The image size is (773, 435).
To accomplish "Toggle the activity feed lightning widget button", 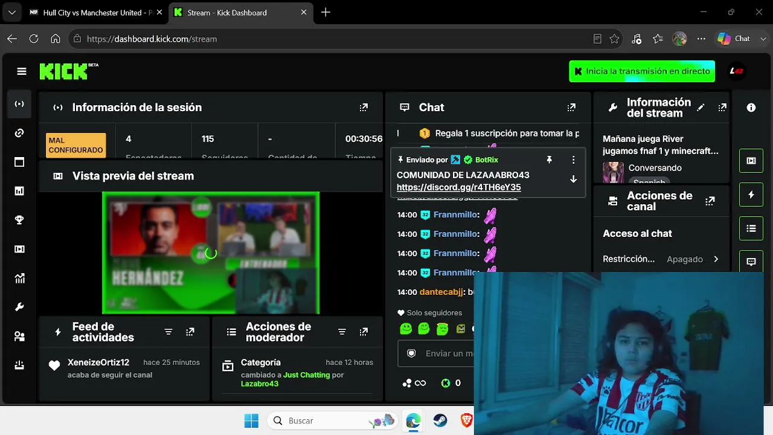I will [x=751, y=195].
